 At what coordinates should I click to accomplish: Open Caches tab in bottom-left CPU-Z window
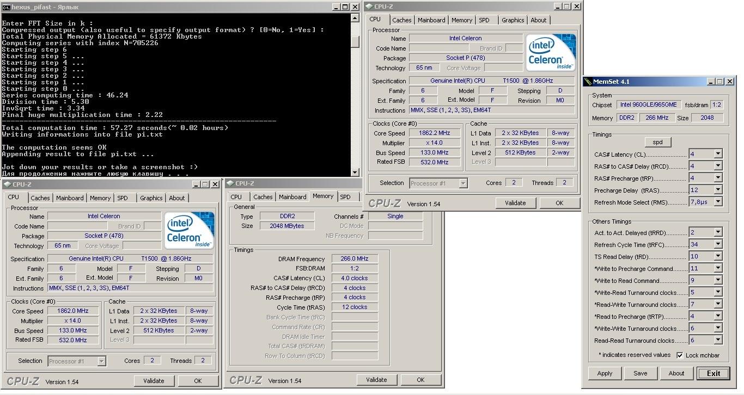tap(40, 198)
